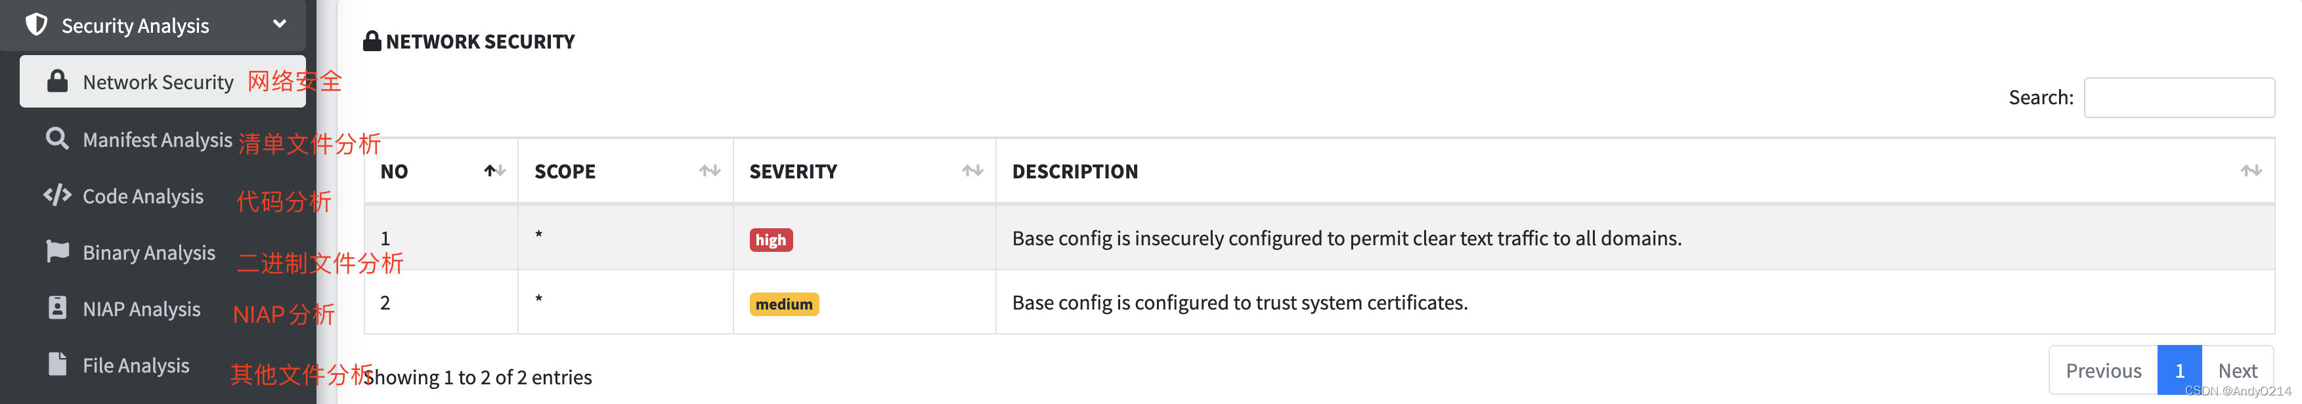The height and width of the screenshot is (404, 2302).
Task: Click the badge icon for NIAP Analysis
Action: 57,308
